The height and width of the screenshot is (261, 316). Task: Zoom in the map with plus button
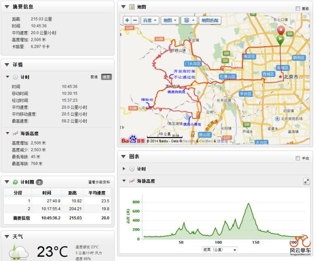click(127, 20)
